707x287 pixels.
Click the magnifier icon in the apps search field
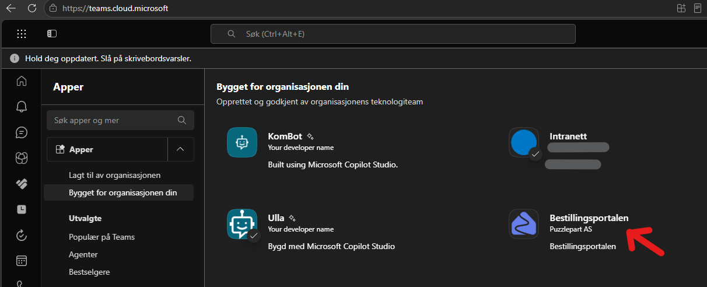pyautogui.click(x=181, y=120)
